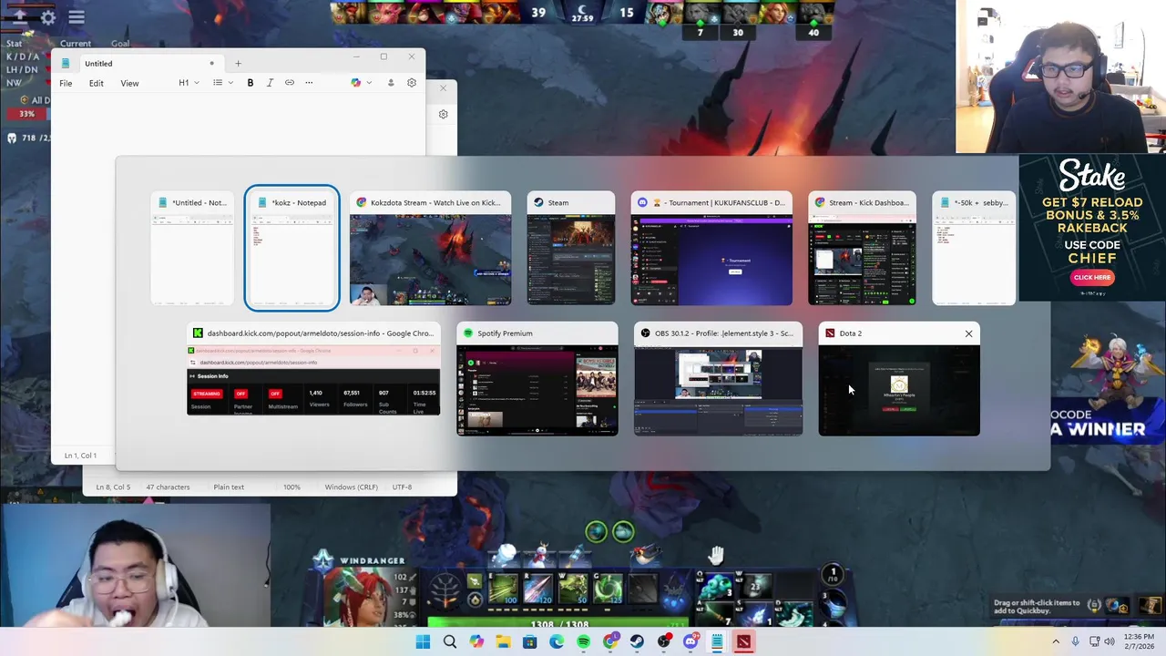
Task: Open the View menu in Notepad
Action: [x=129, y=83]
